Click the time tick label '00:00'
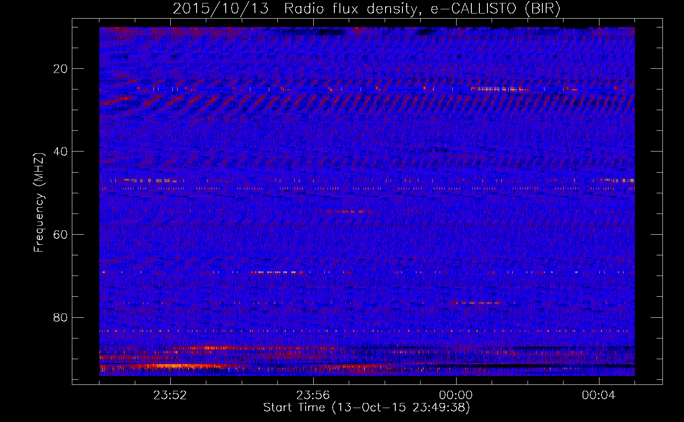This screenshot has height=422, width=684. pos(456,395)
